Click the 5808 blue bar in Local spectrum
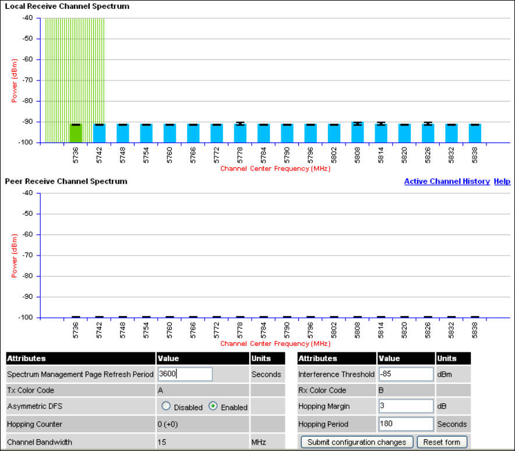Screen dimensions: 515x451 [357, 132]
